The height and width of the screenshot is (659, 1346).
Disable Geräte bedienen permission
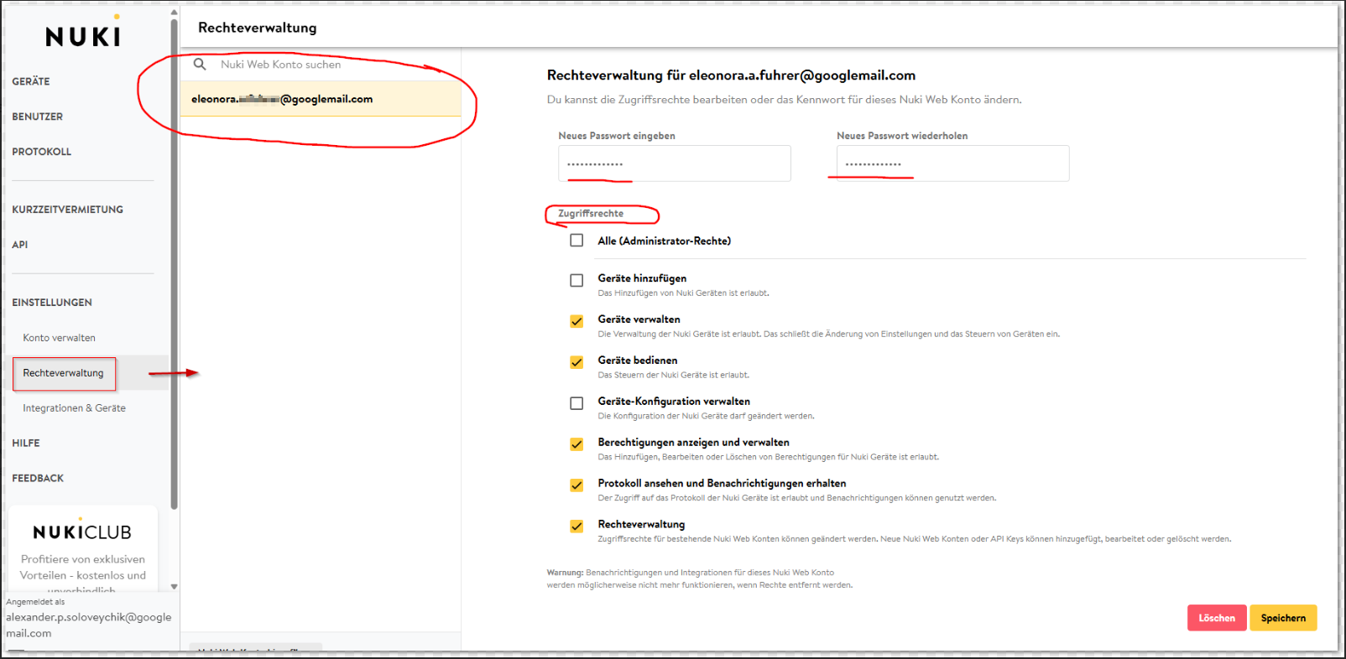coord(576,362)
